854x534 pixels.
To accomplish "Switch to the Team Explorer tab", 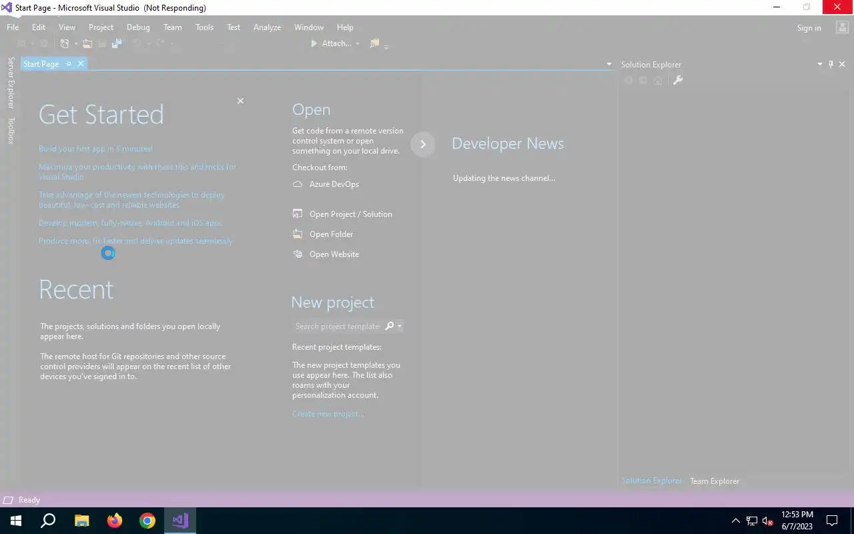I will 715,481.
